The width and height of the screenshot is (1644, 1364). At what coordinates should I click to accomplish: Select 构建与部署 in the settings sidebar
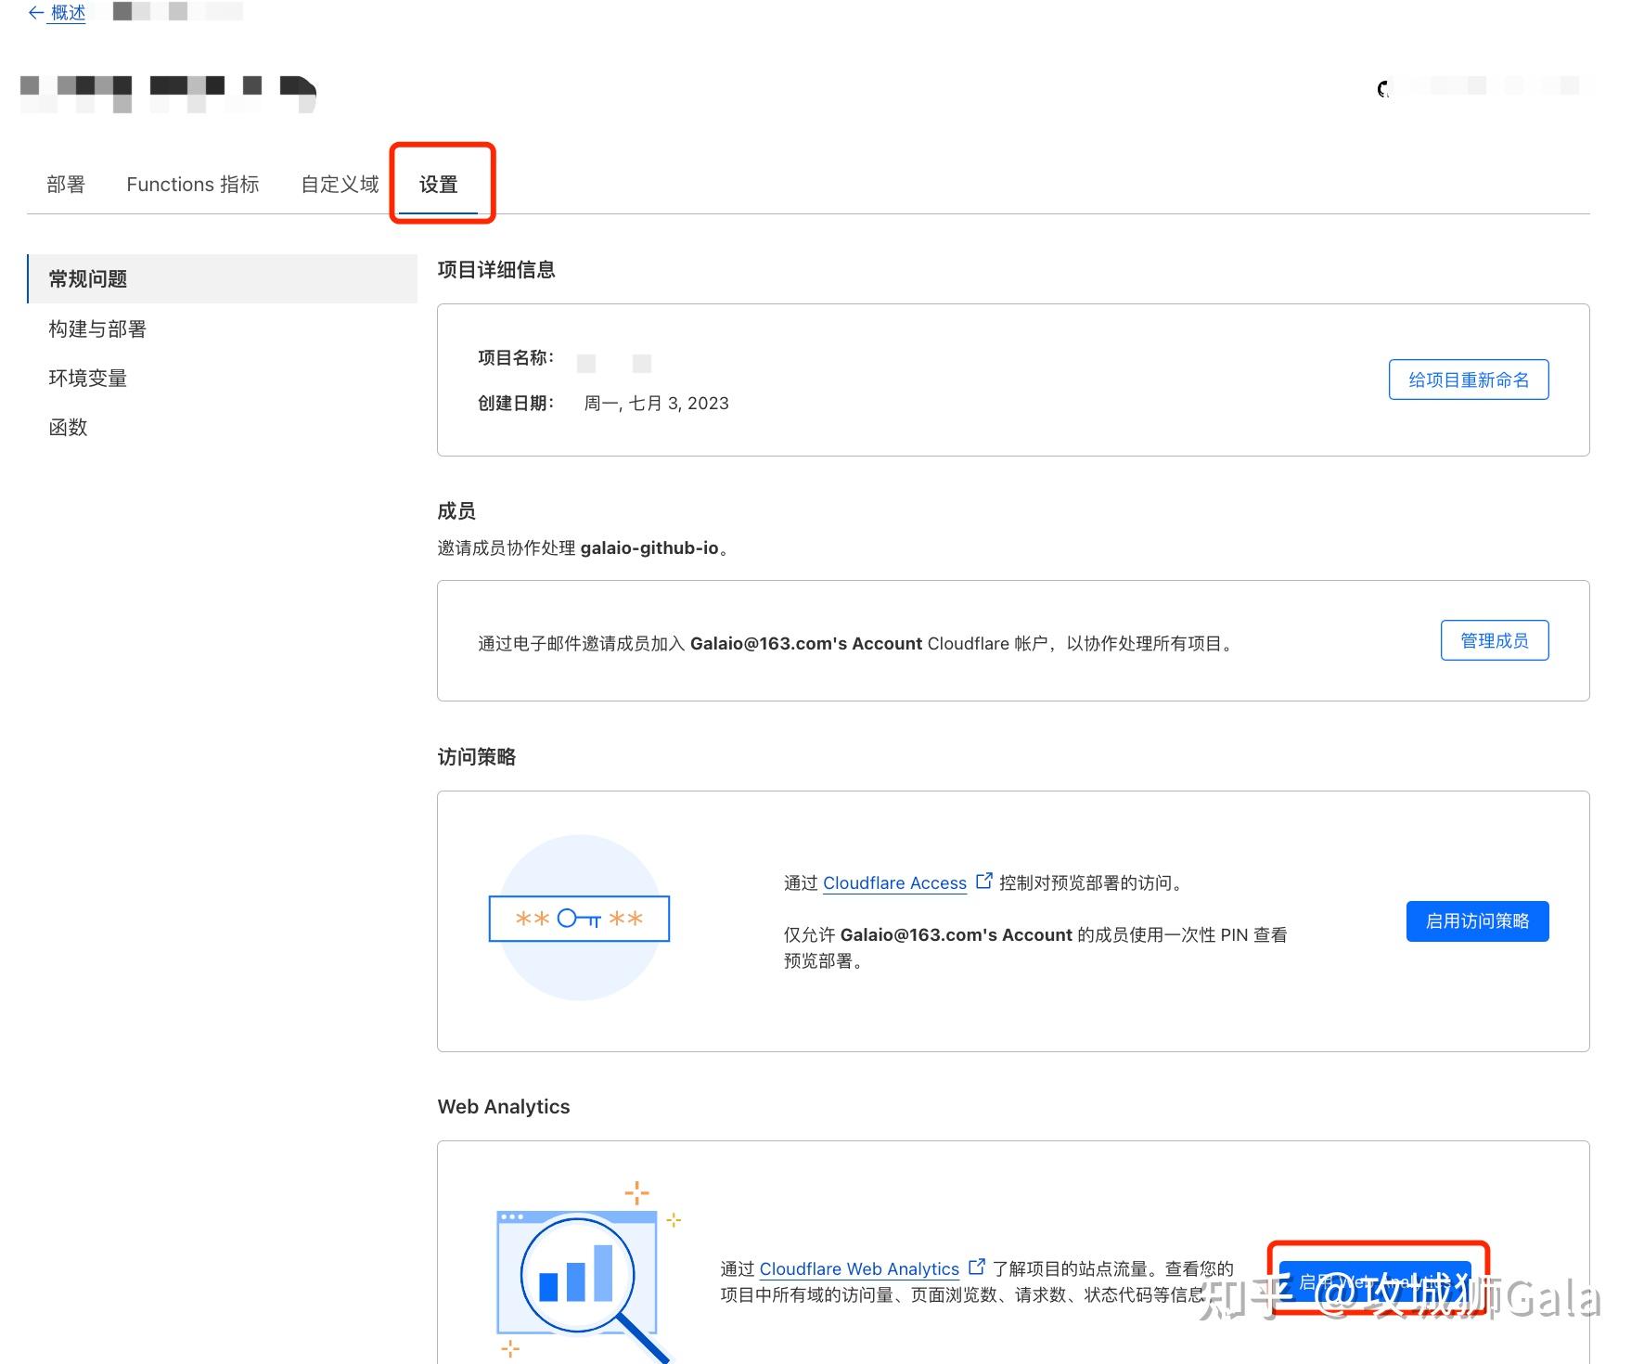(99, 328)
